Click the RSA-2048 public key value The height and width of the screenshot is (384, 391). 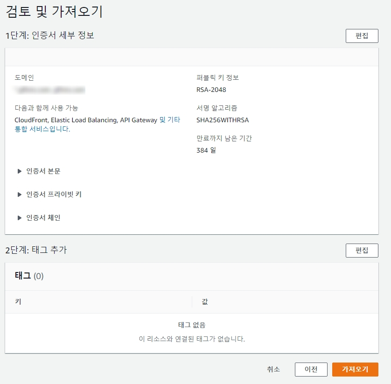point(211,90)
